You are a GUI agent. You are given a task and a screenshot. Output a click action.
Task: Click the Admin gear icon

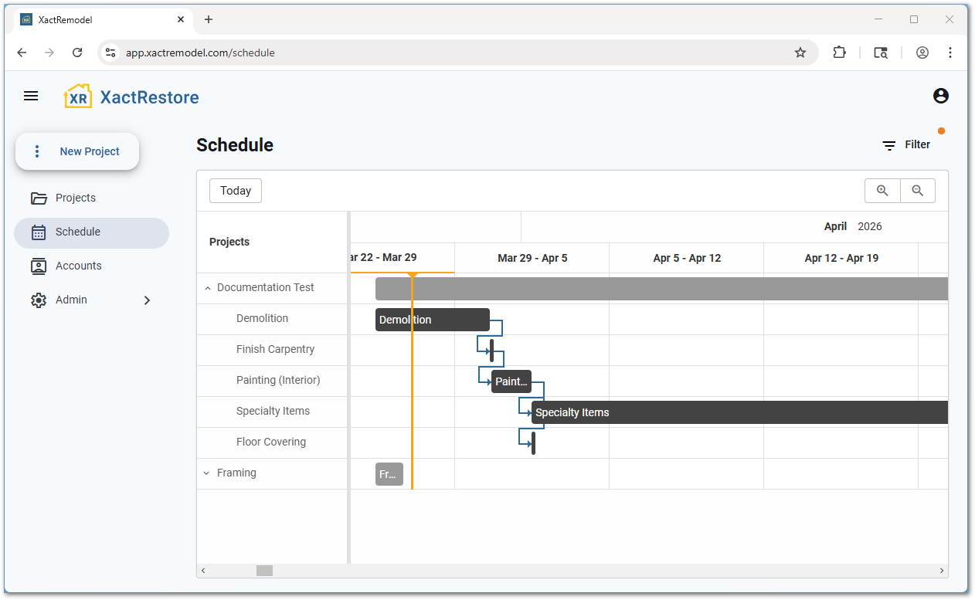point(39,300)
